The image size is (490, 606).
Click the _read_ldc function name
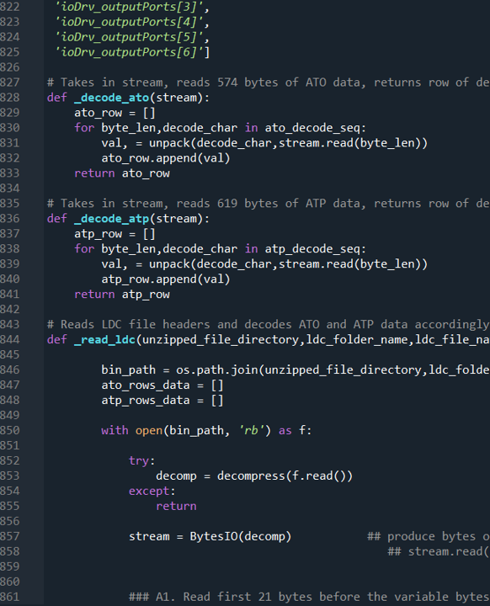coord(104,340)
